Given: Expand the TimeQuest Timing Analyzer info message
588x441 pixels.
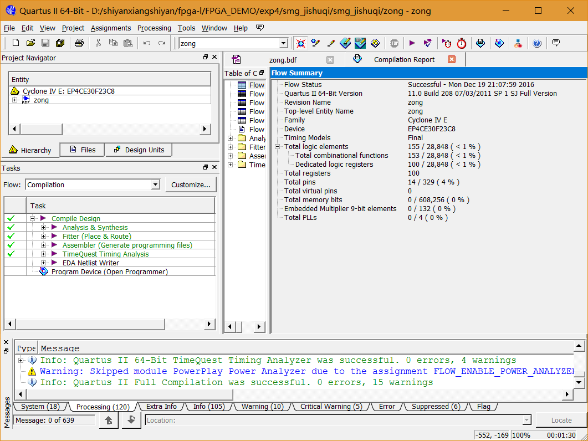Looking at the screenshot, I should [21, 360].
